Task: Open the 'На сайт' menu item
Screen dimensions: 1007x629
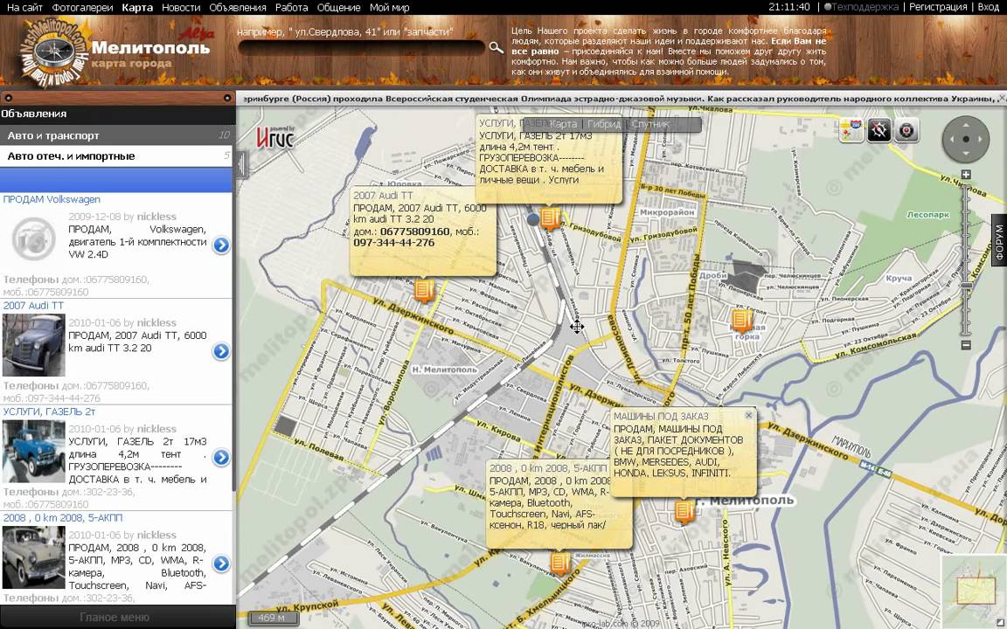Action: [x=24, y=8]
